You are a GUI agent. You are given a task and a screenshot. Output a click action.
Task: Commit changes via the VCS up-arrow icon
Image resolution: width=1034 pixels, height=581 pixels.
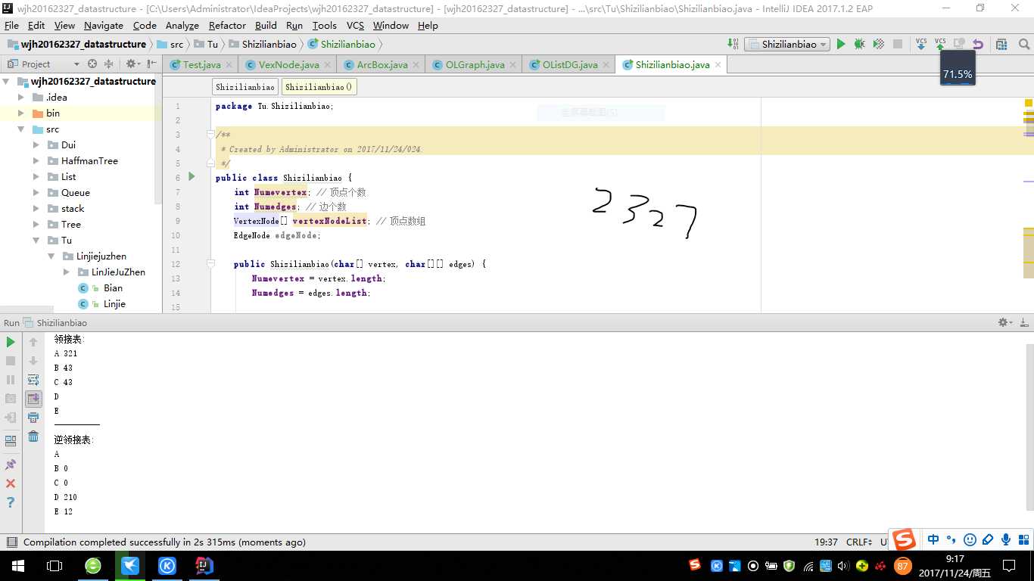[940, 44]
